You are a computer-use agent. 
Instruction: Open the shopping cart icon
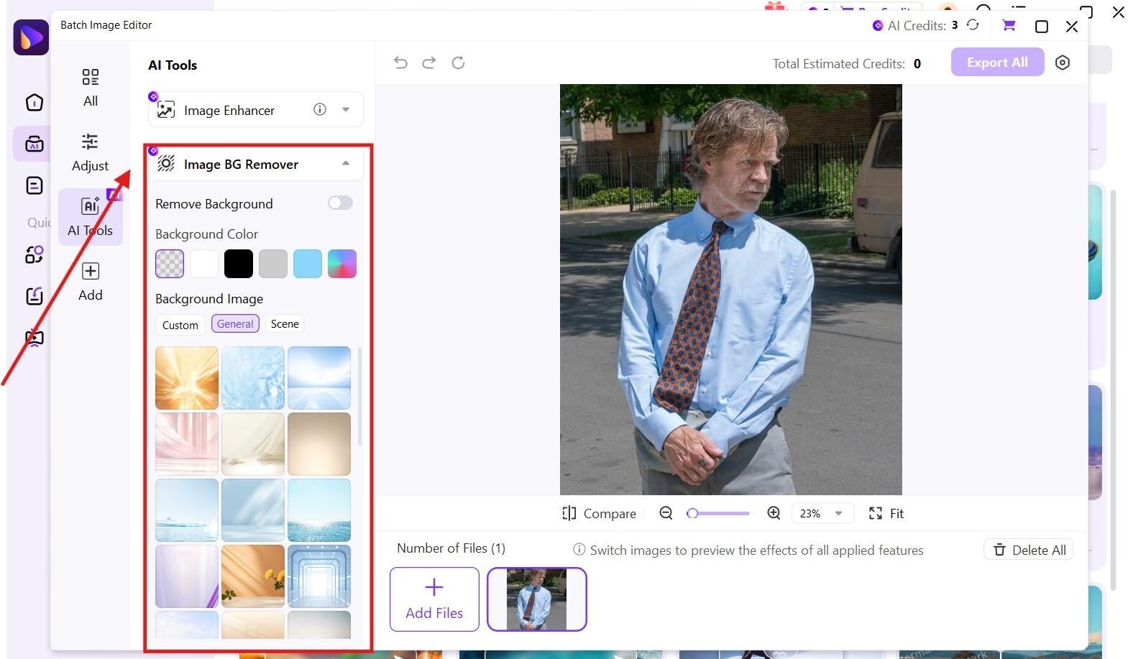1009,25
